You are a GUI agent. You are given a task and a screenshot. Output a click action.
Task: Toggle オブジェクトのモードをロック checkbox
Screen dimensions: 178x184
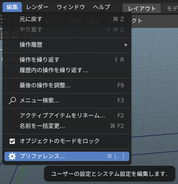coord(12,141)
